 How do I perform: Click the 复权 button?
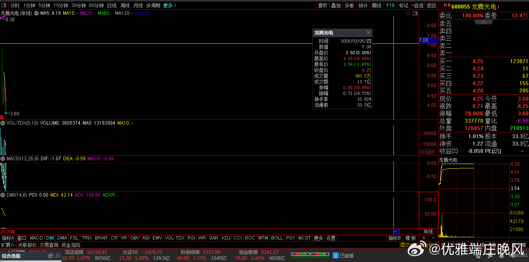tap(323, 5)
